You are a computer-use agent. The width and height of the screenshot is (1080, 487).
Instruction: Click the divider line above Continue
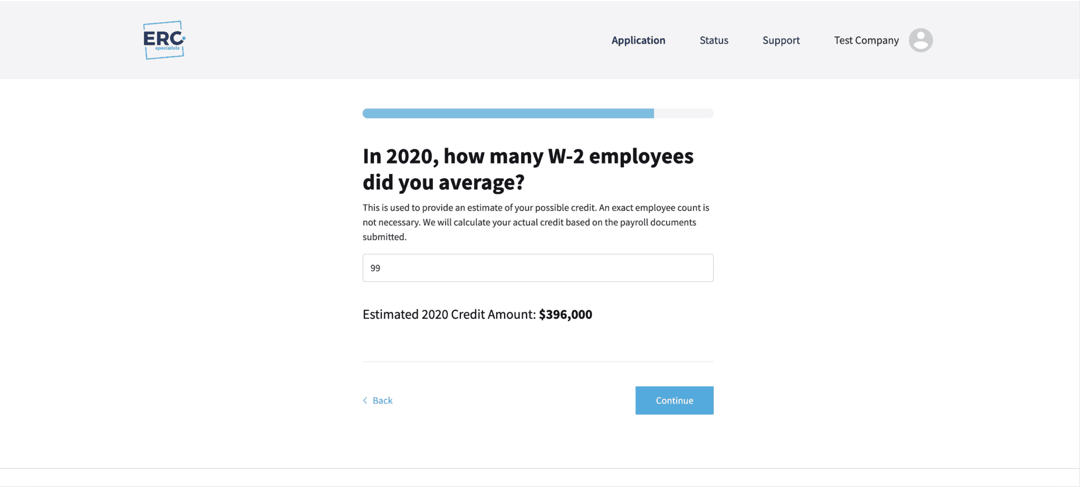(x=538, y=362)
